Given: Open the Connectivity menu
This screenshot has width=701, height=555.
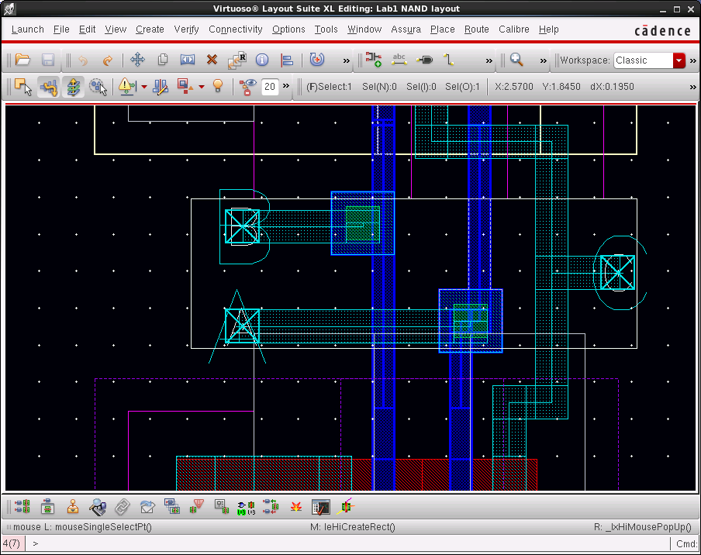Looking at the screenshot, I should click(x=236, y=29).
